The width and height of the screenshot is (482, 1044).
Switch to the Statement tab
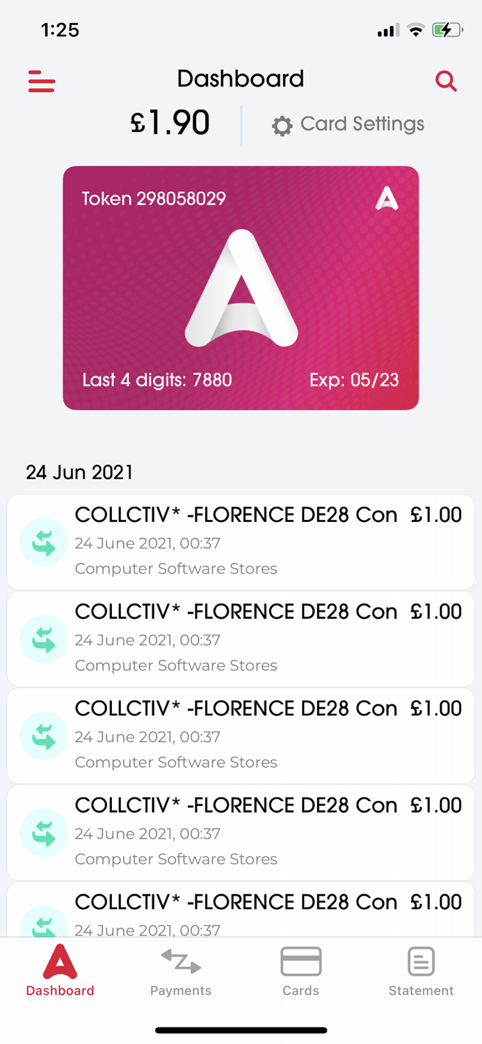[x=421, y=973]
